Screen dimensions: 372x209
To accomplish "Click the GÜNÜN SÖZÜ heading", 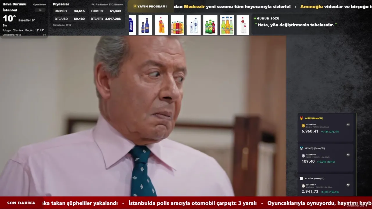I will click(268, 18).
